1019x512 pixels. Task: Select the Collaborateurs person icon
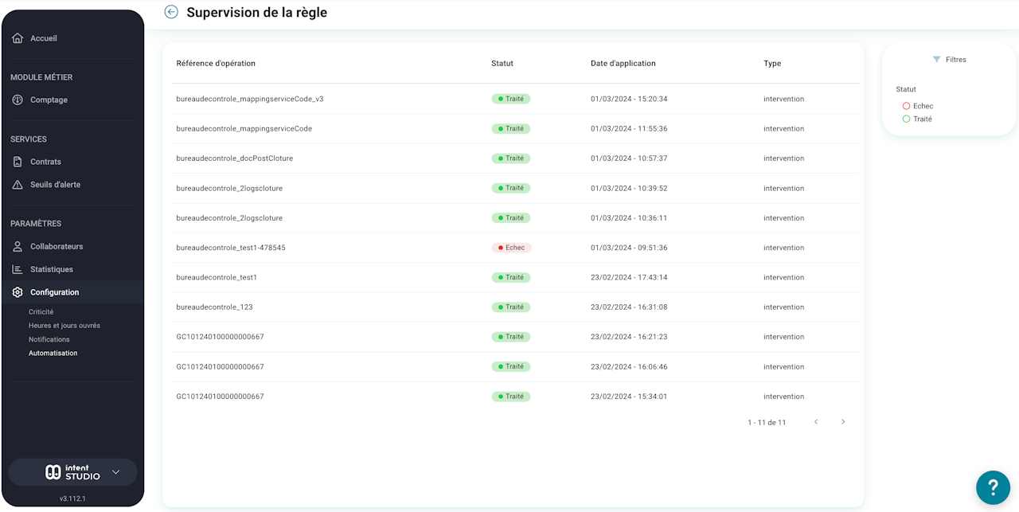(18, 247)
